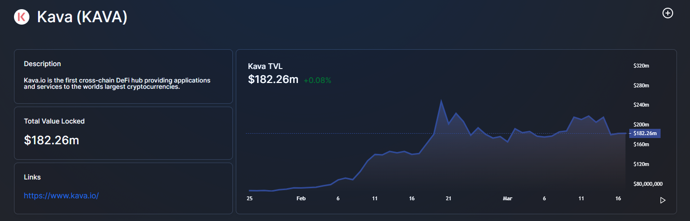Click the $120m axis label

pyautogui.click(x=641, y=164)
